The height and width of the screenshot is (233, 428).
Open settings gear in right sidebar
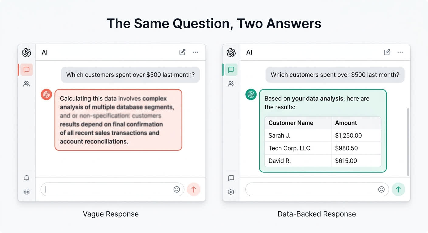click(231, 192)
